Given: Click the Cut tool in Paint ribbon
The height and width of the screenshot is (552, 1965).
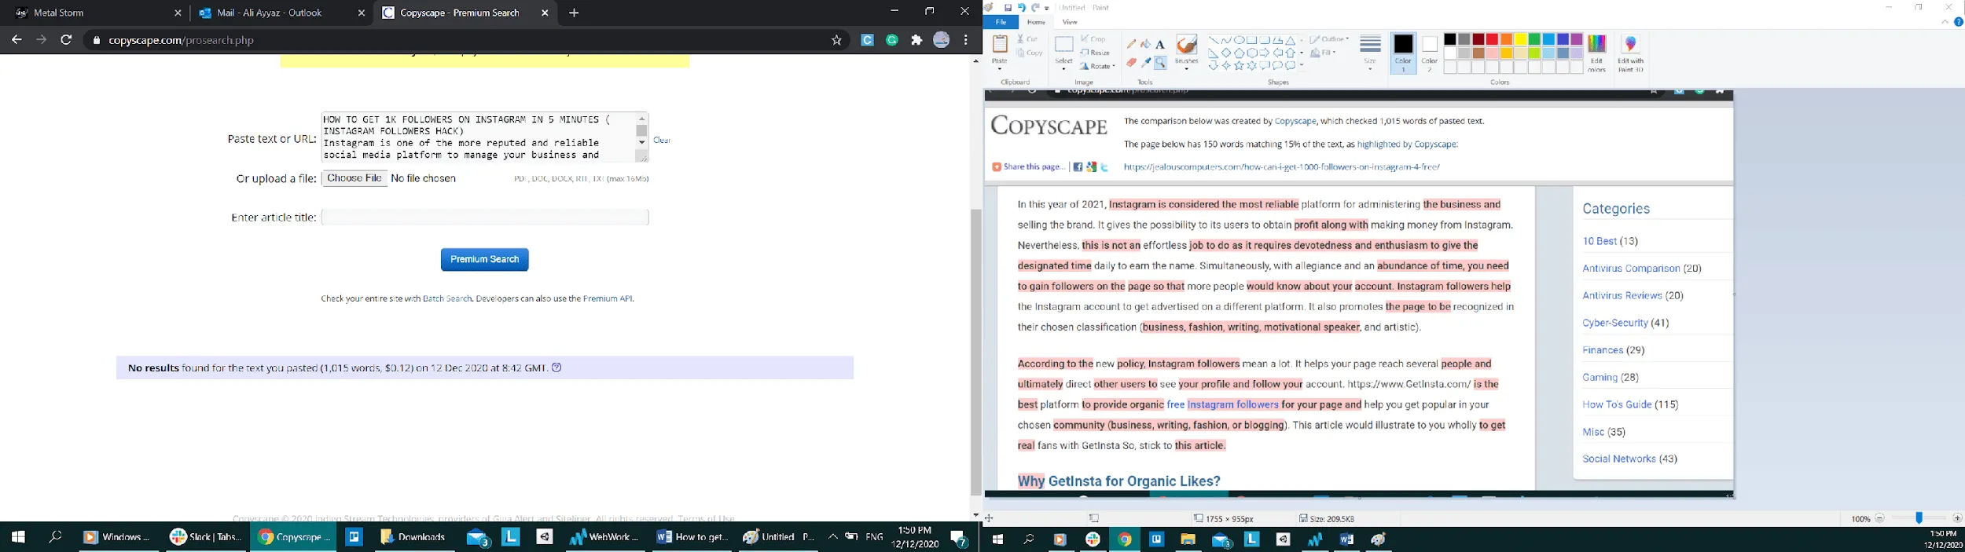Looking at the screenshot, I should pyautogui.click(x=1028, y=38).
